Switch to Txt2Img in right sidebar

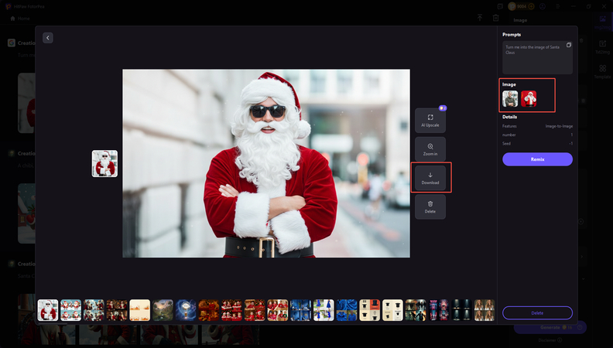[x=602, y=47]
